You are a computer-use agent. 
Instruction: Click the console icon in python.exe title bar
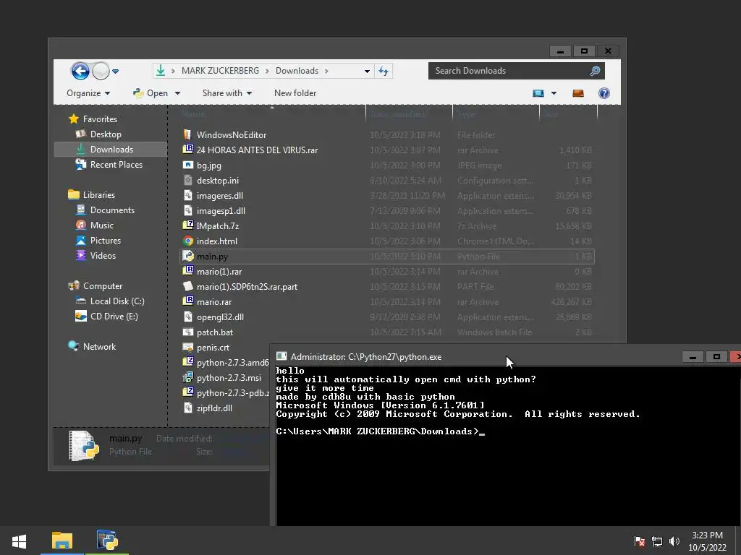(281, 356)
